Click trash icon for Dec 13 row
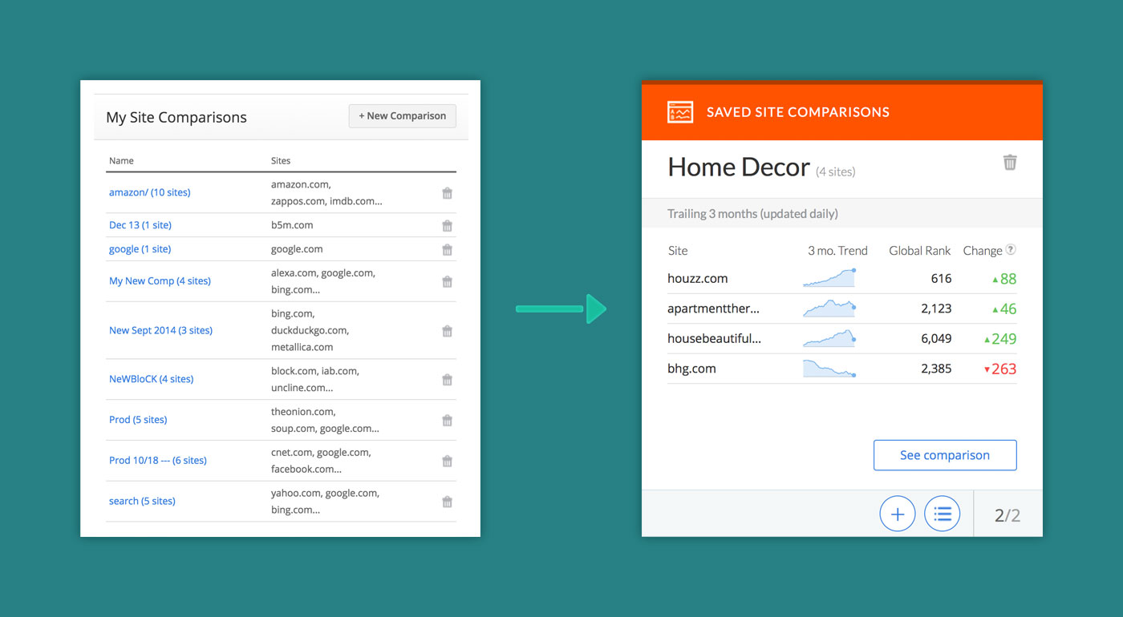This screenshot has width=1123, height=617. click(448, 225)
